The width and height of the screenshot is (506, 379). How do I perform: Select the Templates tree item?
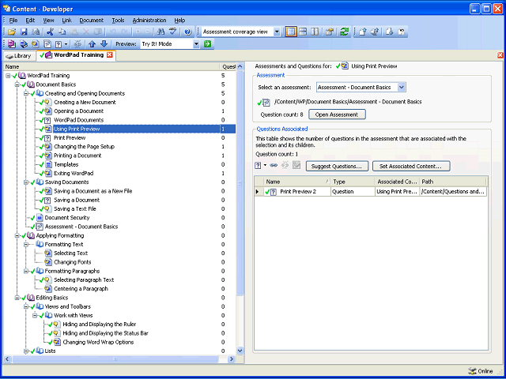[66, 165]
